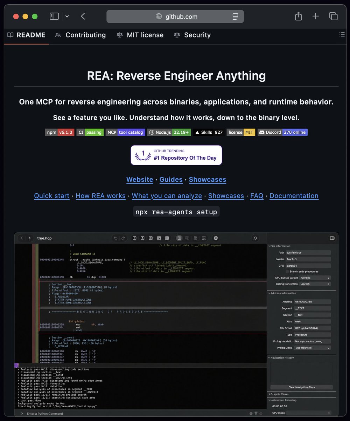Image resolution: width=350 pixels, height=421 pixels.
Task: Open the Guides link
Action: [171, 179]
